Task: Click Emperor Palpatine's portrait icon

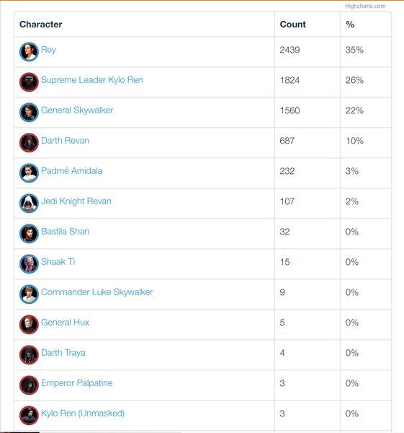Action: pos(29,385)
